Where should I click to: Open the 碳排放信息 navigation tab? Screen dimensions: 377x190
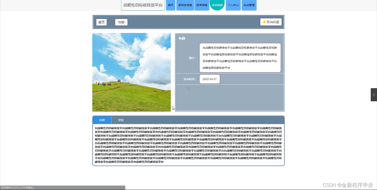tap(185, 5)
